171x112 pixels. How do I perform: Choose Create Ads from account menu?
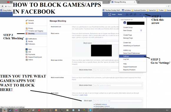127,43
